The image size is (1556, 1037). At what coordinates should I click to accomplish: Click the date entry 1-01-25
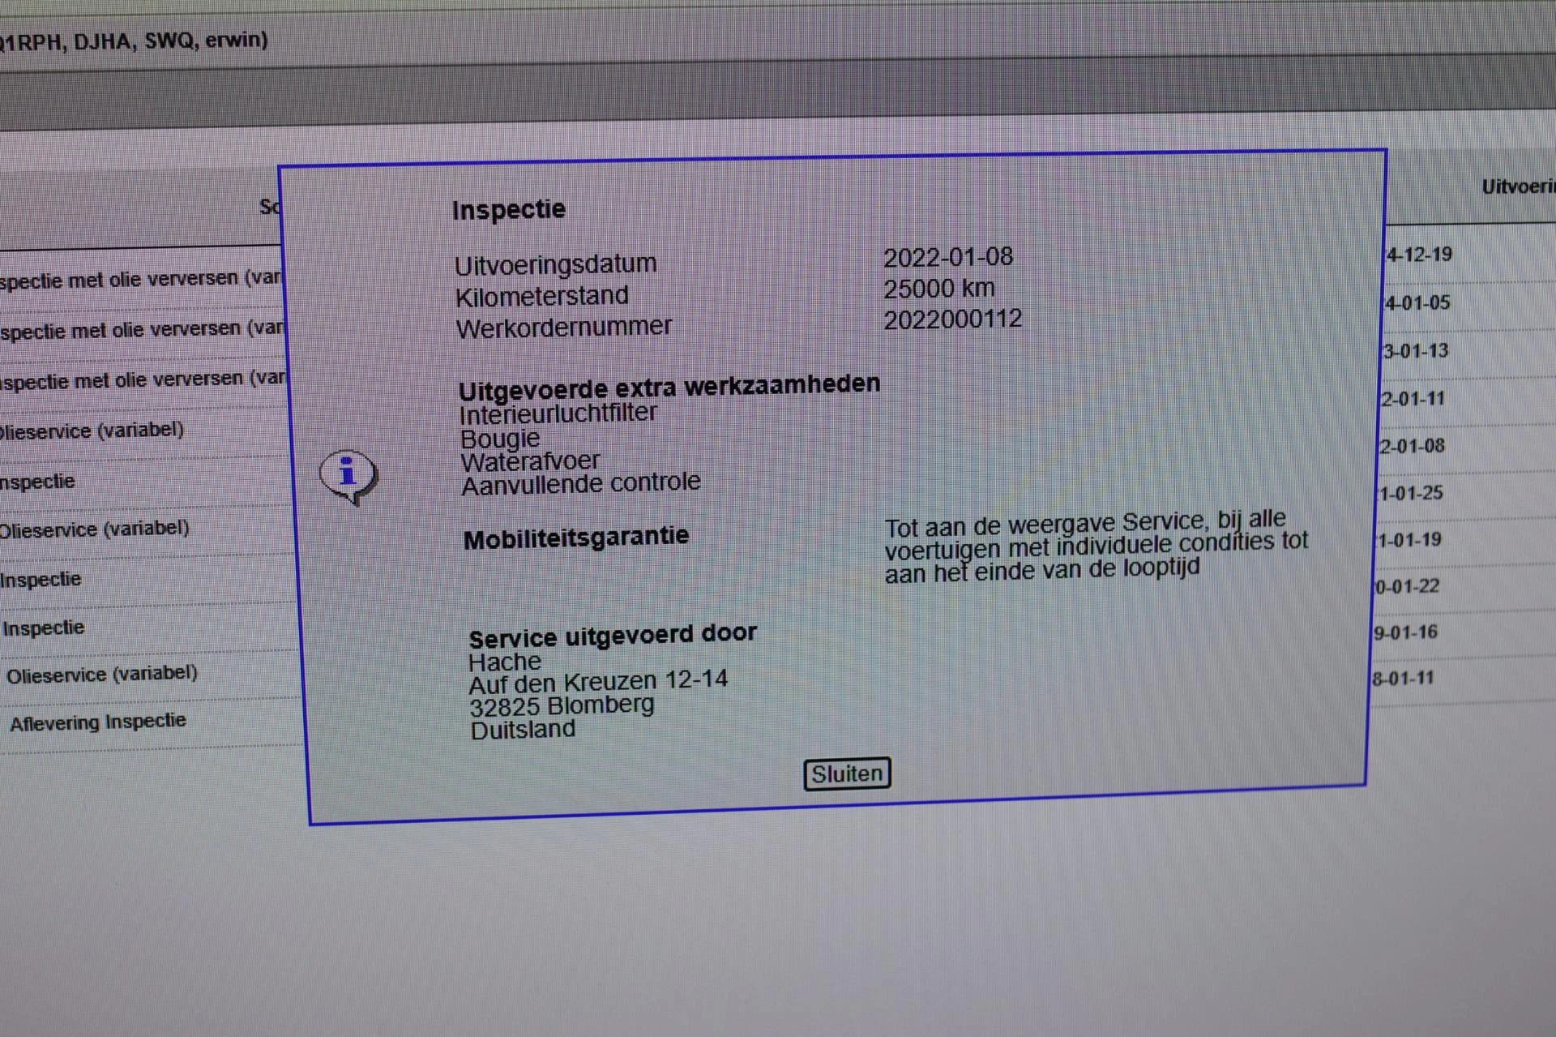[1410, 493]
